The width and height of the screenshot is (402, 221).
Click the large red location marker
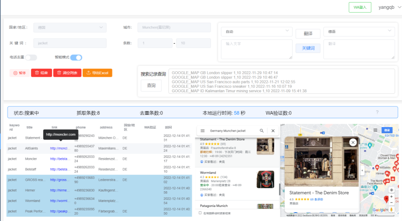[386, 199]
